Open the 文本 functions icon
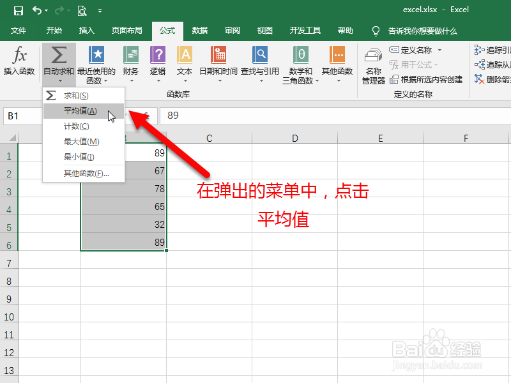Screen dimensions: 511x383 coord(185,55)
